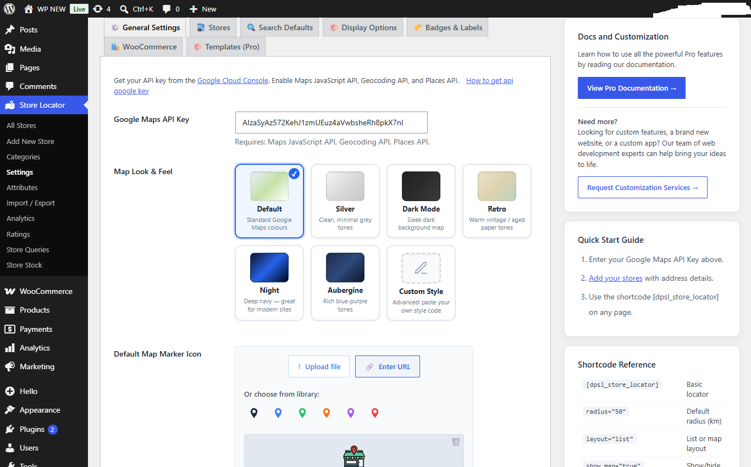The image size is (751, 467).
Task: Open the Ctrl+K search icon
Action: tap(124, 9)
